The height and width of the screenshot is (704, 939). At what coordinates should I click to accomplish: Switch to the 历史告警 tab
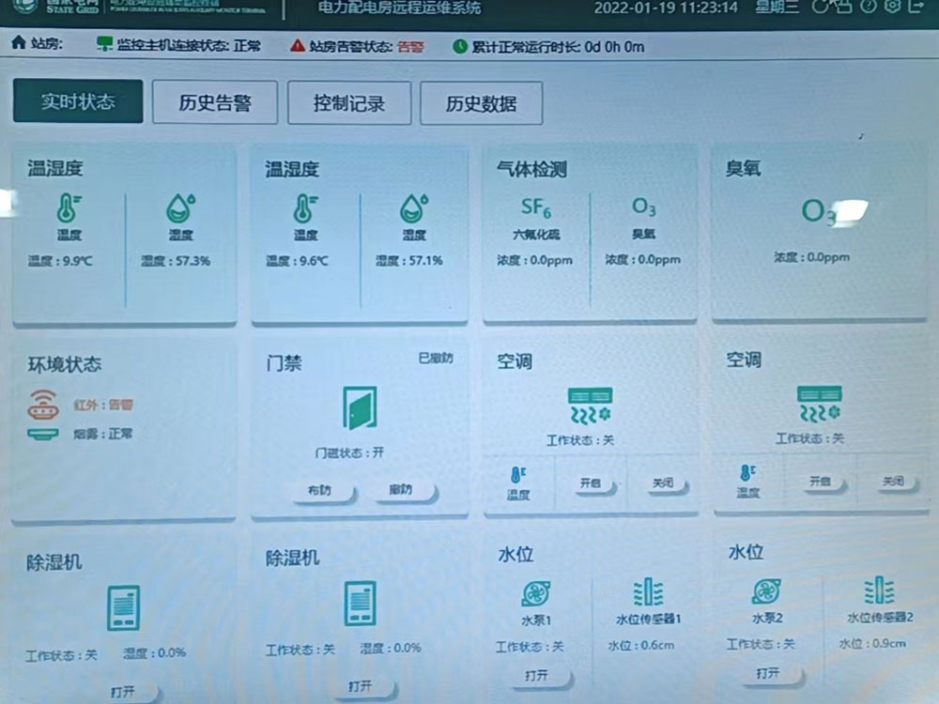[x=218, y=101]
